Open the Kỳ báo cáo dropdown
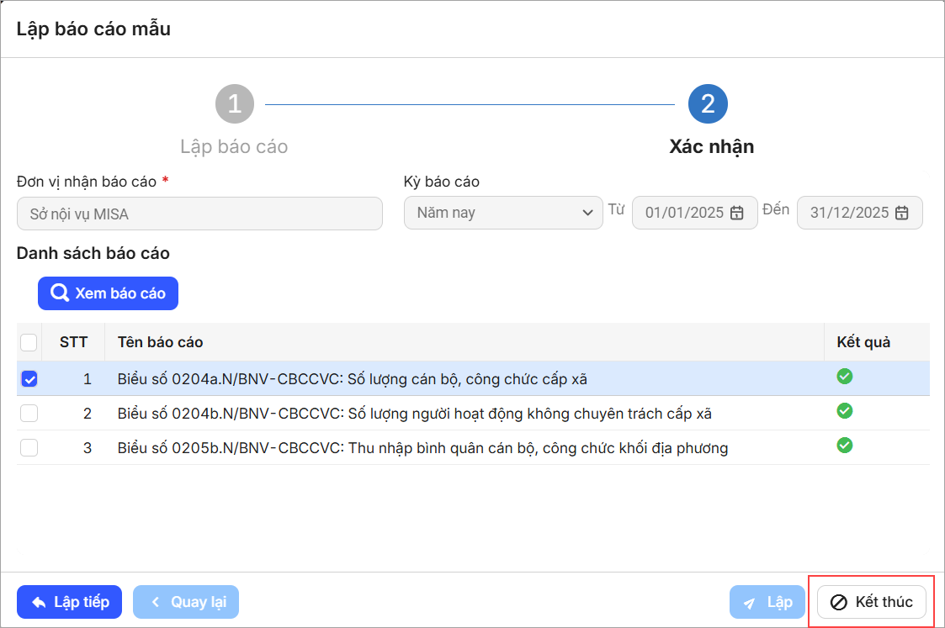Viewport: 945px width, 628px height. pos(502,213)
